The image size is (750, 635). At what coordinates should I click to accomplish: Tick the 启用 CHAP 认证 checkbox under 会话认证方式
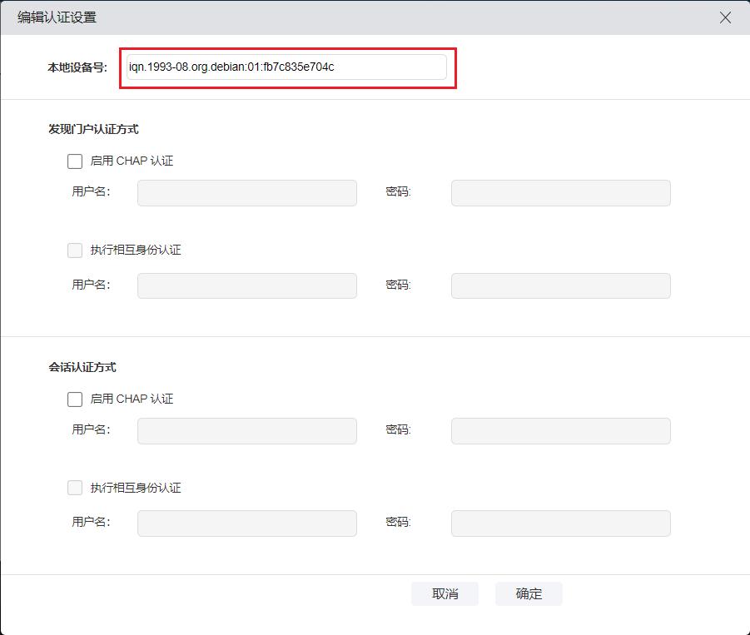[x=75, y=399]
